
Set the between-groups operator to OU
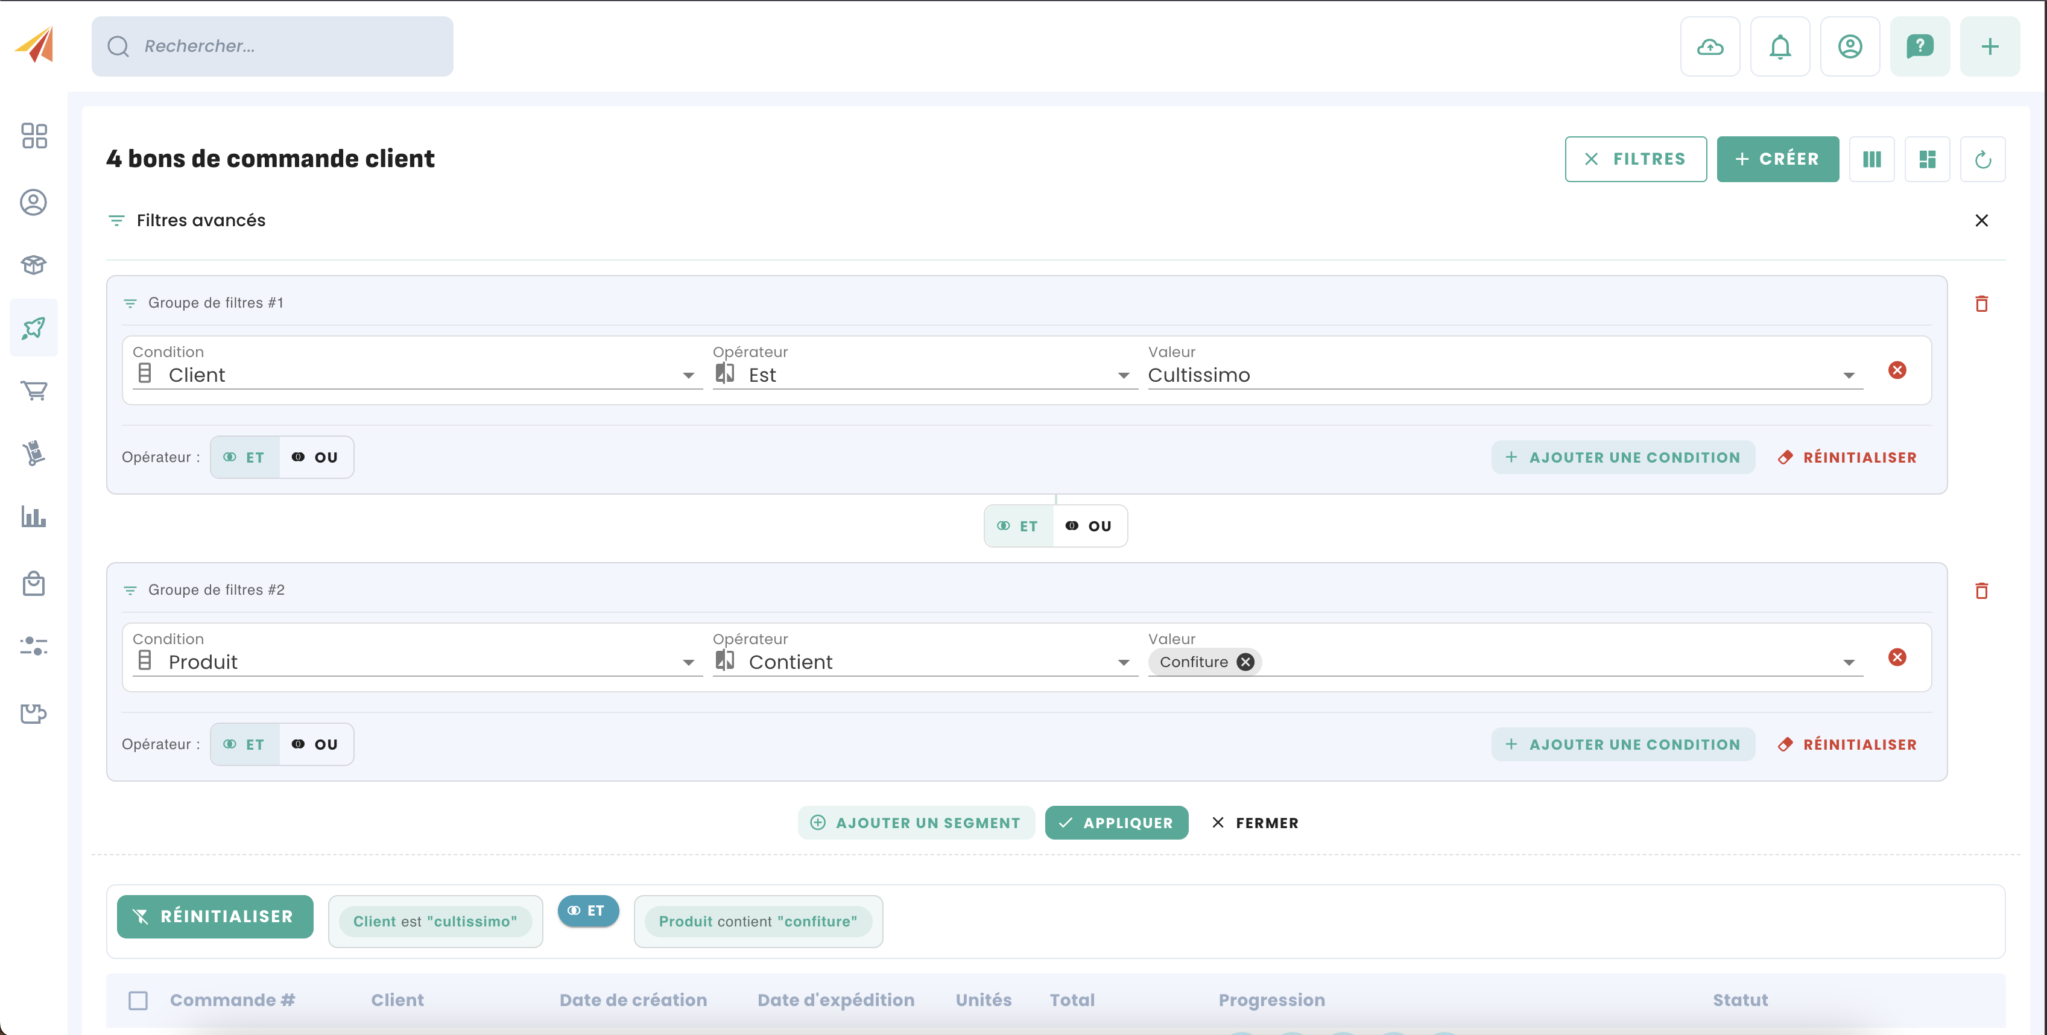[1089, 526]
